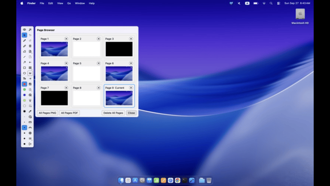Click the zoom in magnifier icon
Image resolution: width=330 pixels, height=186 pixels.
click(x=30, y=117)
